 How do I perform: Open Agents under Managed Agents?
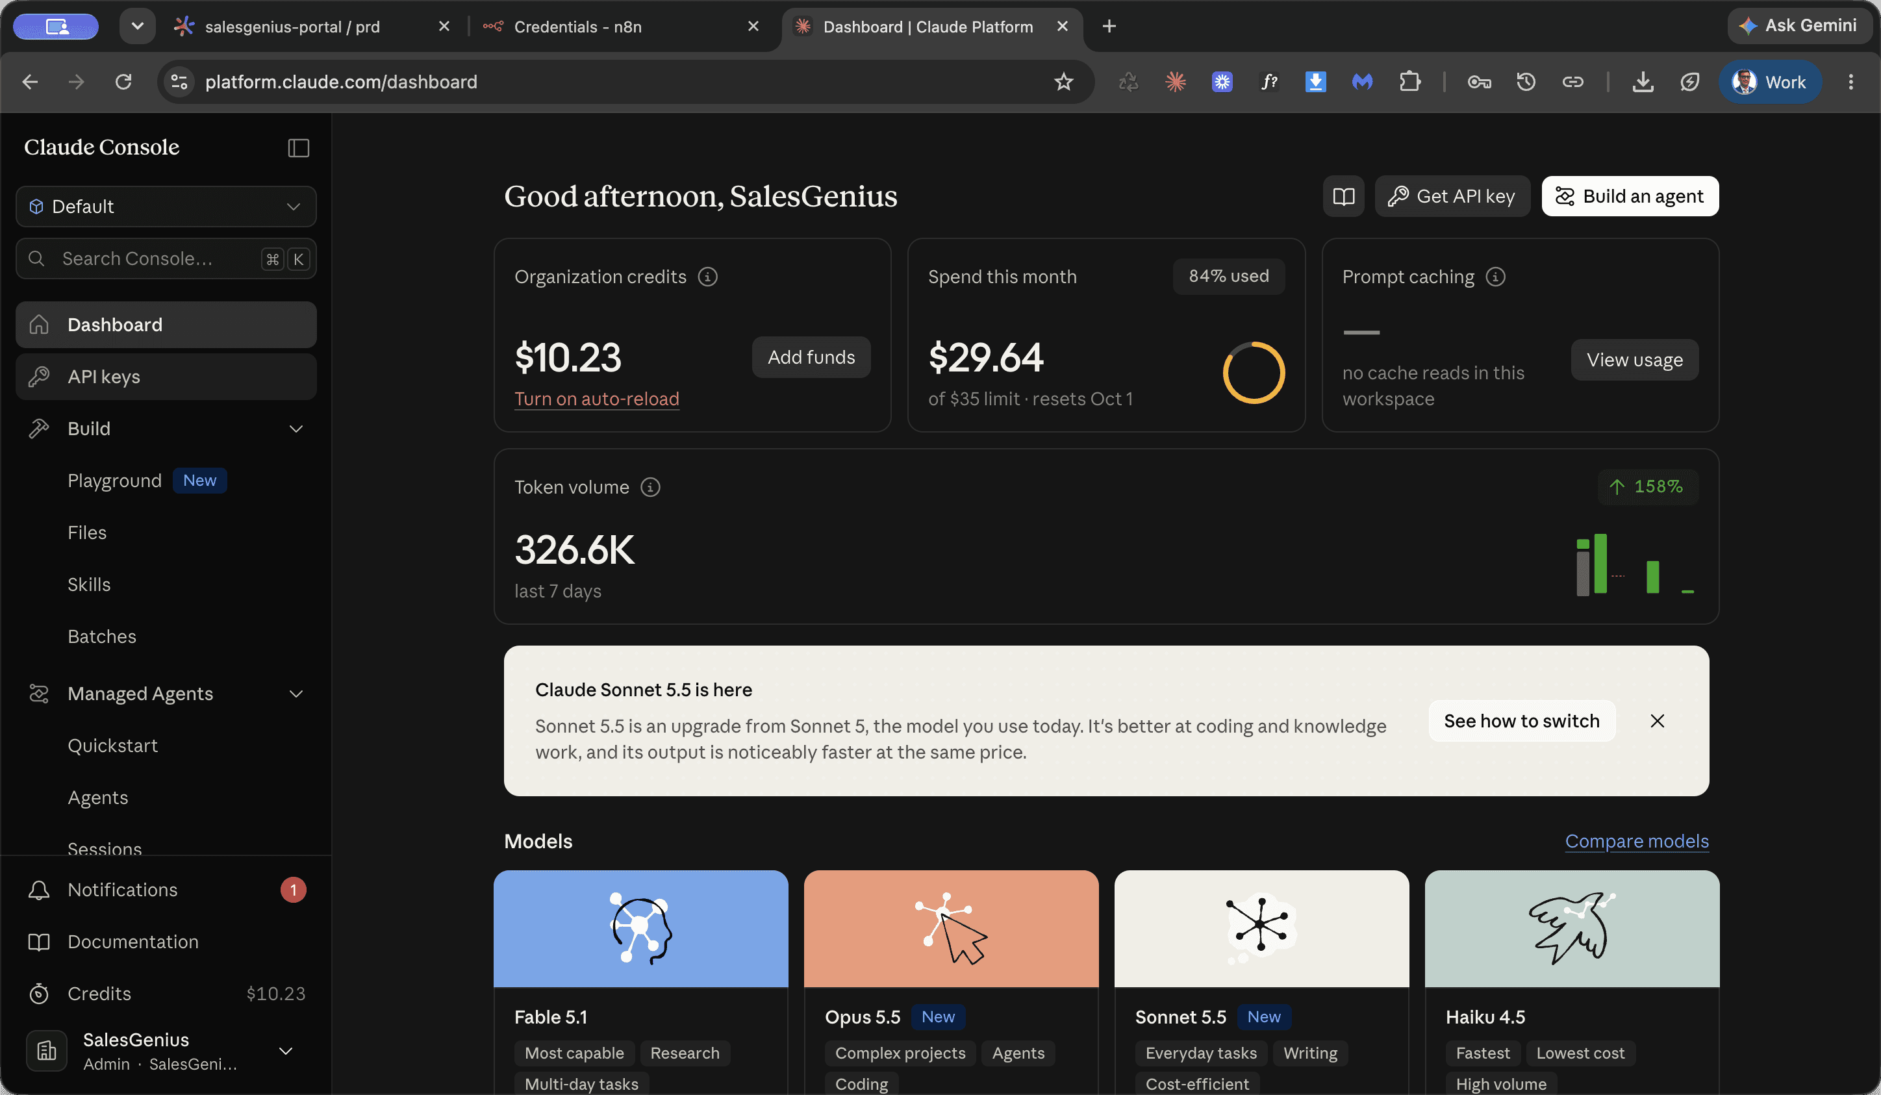pyautogui.click(x=98, y=798)
